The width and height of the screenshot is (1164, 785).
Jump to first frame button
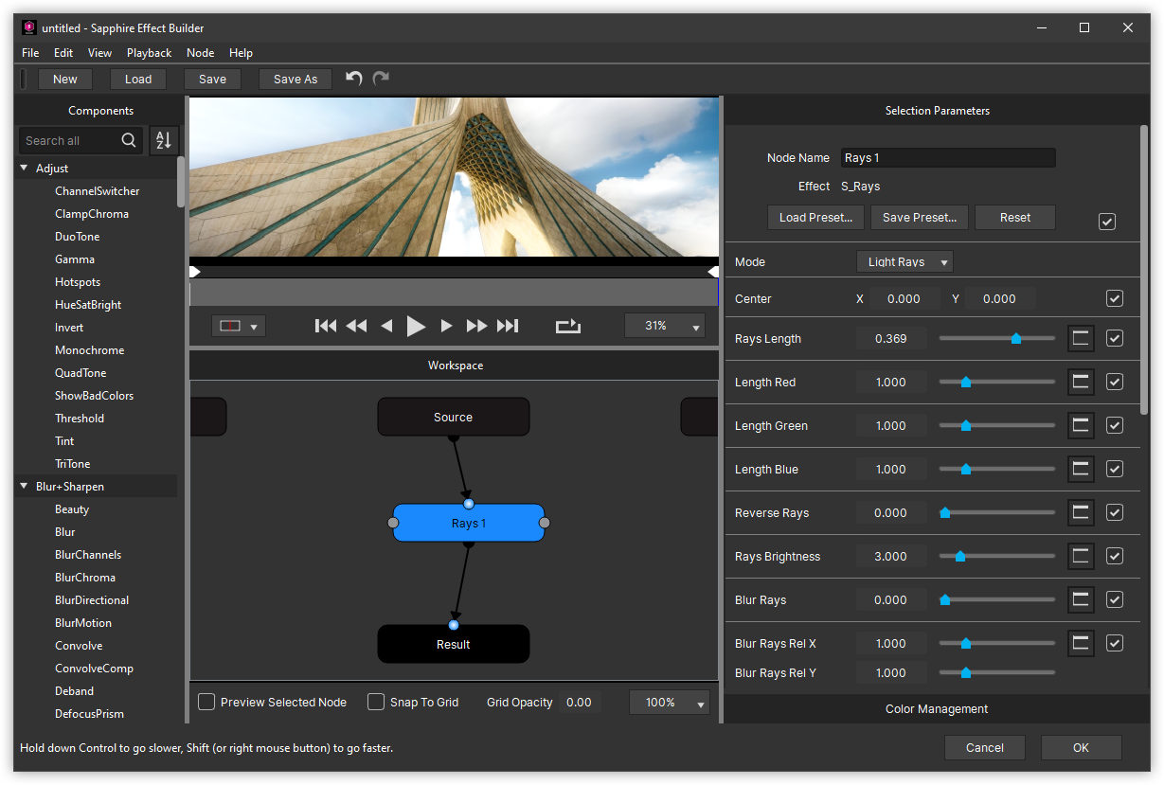click(x=326, y=326)
